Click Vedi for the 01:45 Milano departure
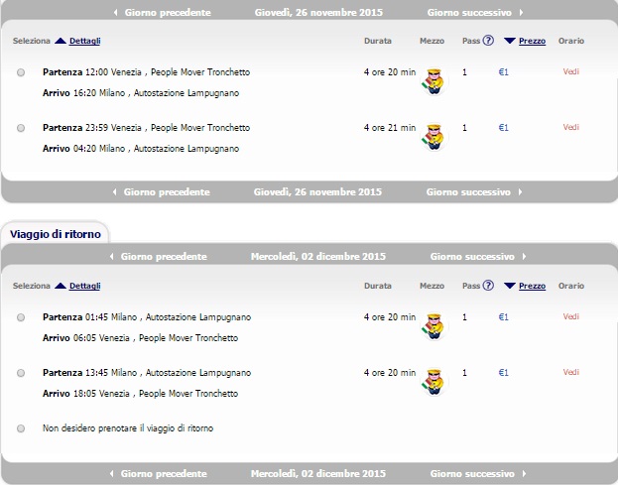This screenshot has width=618, height=485. (570, 316)
